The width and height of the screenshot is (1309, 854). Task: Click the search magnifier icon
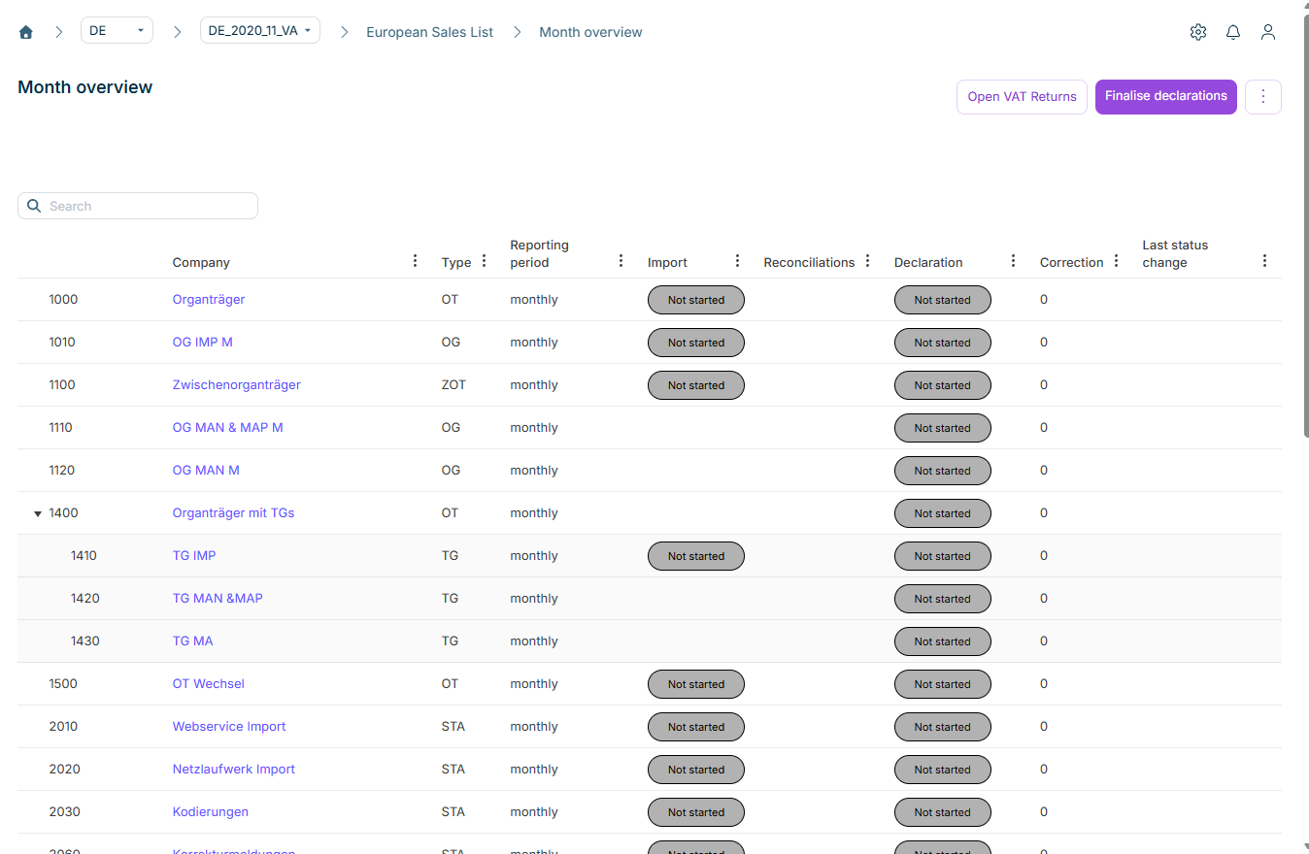[x=34, y=206]
